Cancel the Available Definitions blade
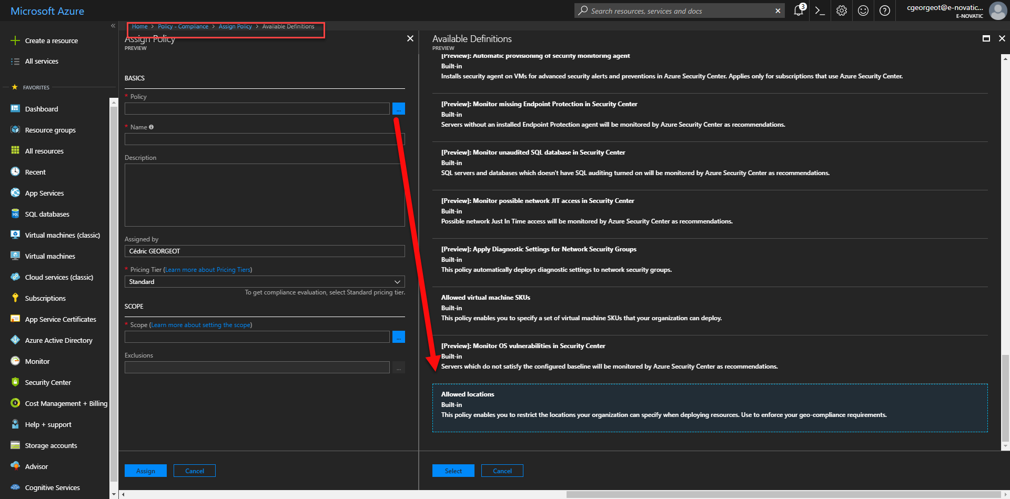 (502, 471)
